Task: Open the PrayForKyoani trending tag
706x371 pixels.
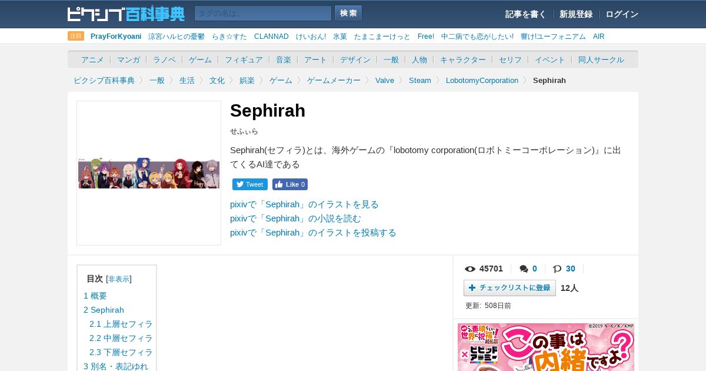Action: 116,37
